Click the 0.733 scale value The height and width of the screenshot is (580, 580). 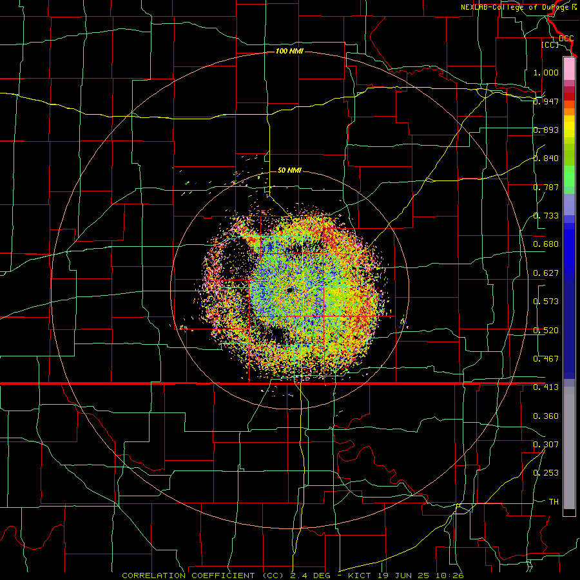[546, 216]
